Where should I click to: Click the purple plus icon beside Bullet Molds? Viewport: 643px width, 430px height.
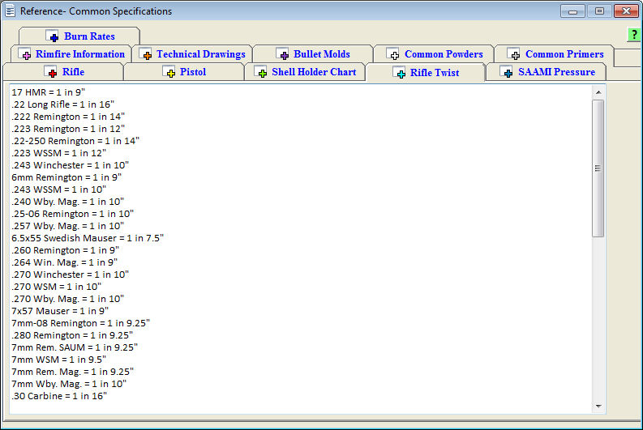click(282, 53)
